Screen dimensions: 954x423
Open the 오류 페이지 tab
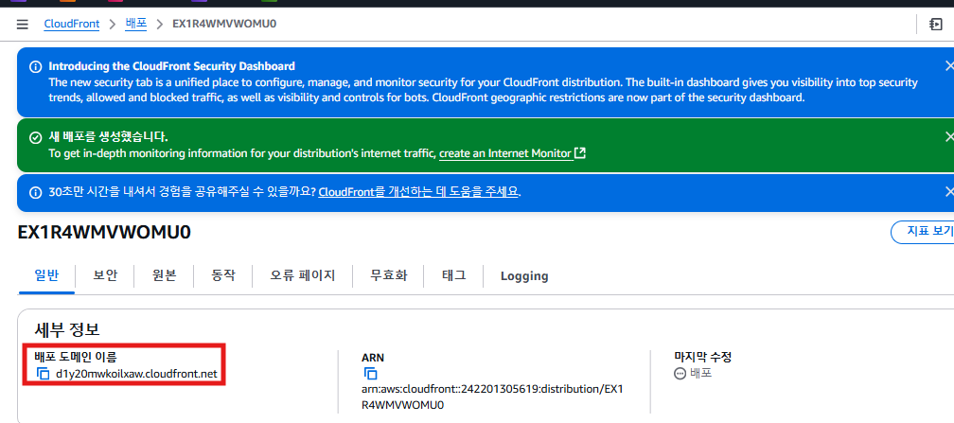coord(303,275)
